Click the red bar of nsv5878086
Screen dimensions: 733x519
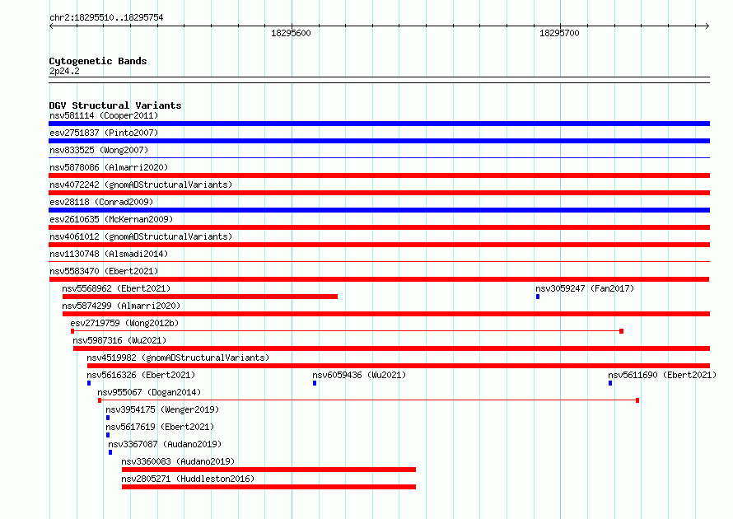[379, 175]
